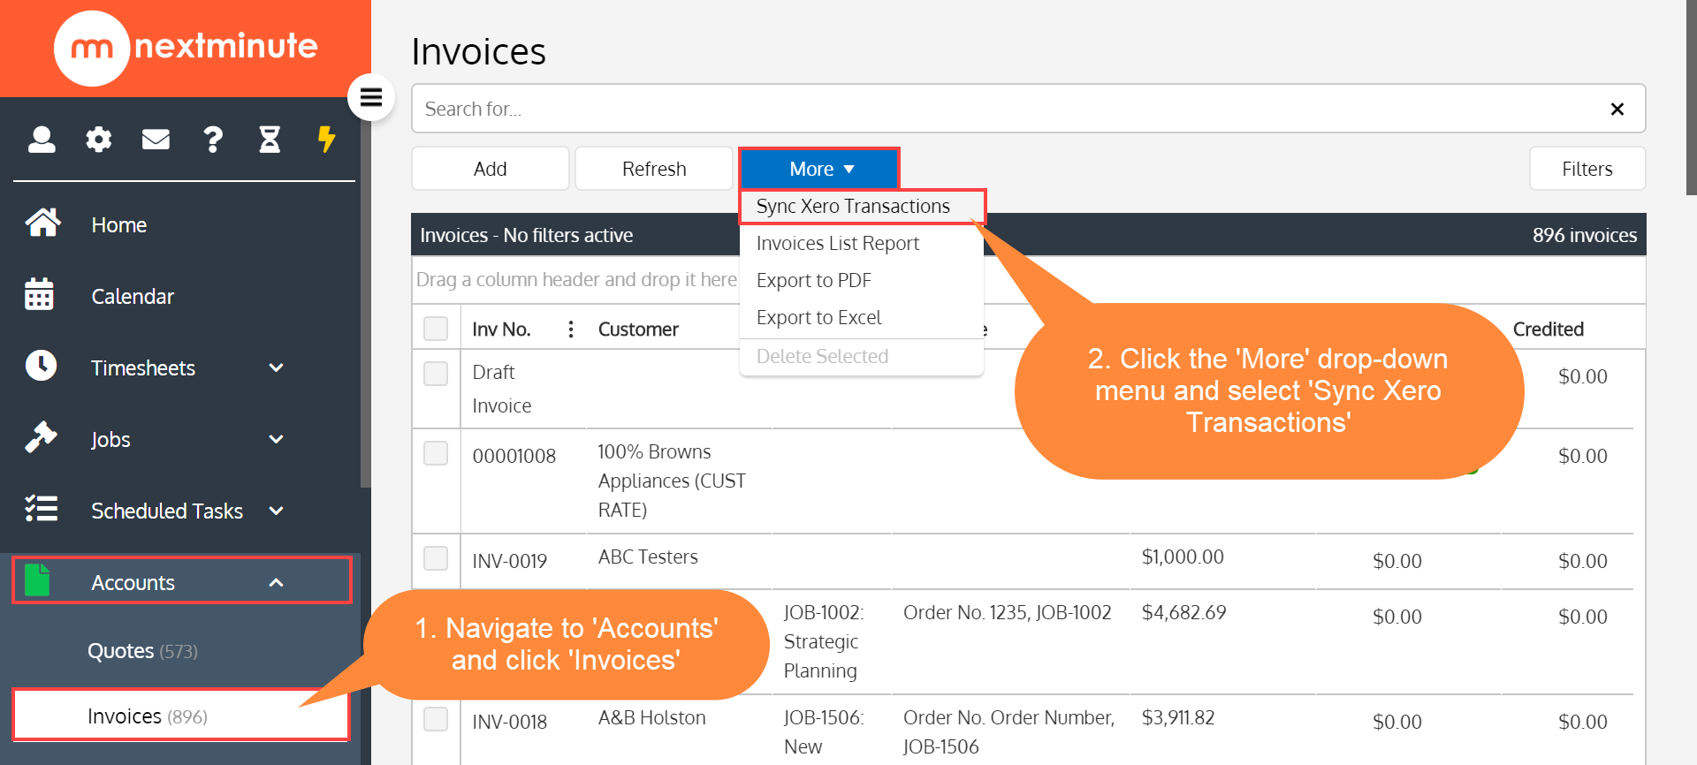
Task: Click JOB-1002: Strategic Planning cell
Action: (824, 641)
